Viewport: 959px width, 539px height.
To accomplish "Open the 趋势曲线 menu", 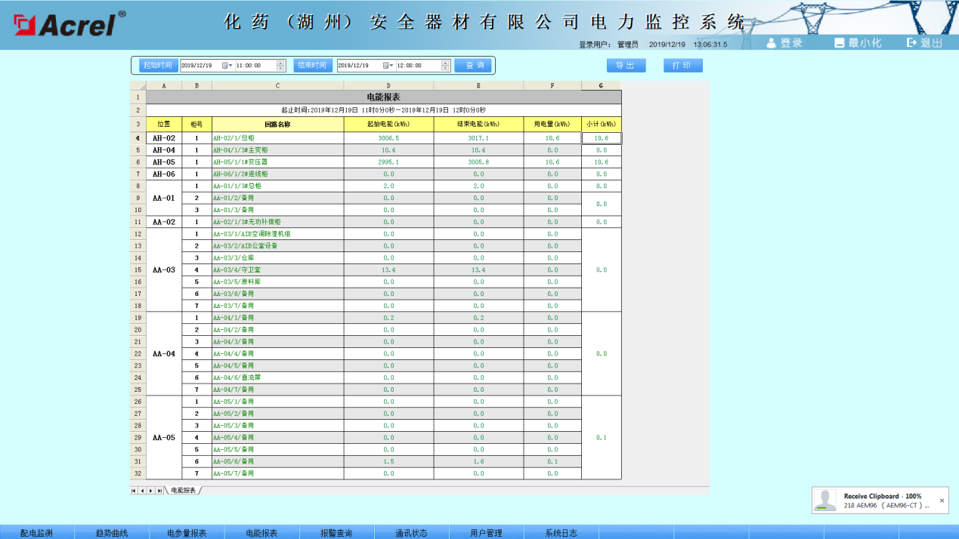I will coord(112,533).
